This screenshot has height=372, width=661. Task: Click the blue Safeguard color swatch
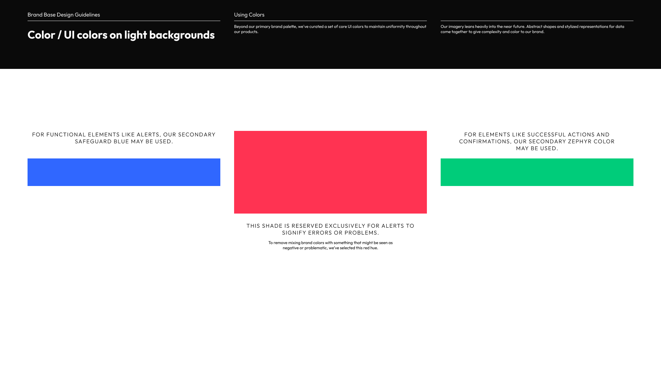124,172
